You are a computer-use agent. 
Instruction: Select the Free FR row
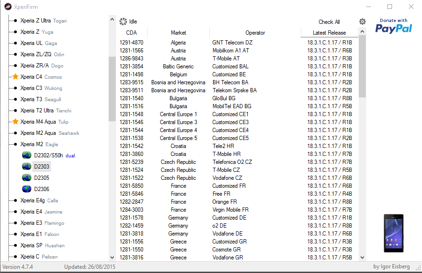point(237,194)
